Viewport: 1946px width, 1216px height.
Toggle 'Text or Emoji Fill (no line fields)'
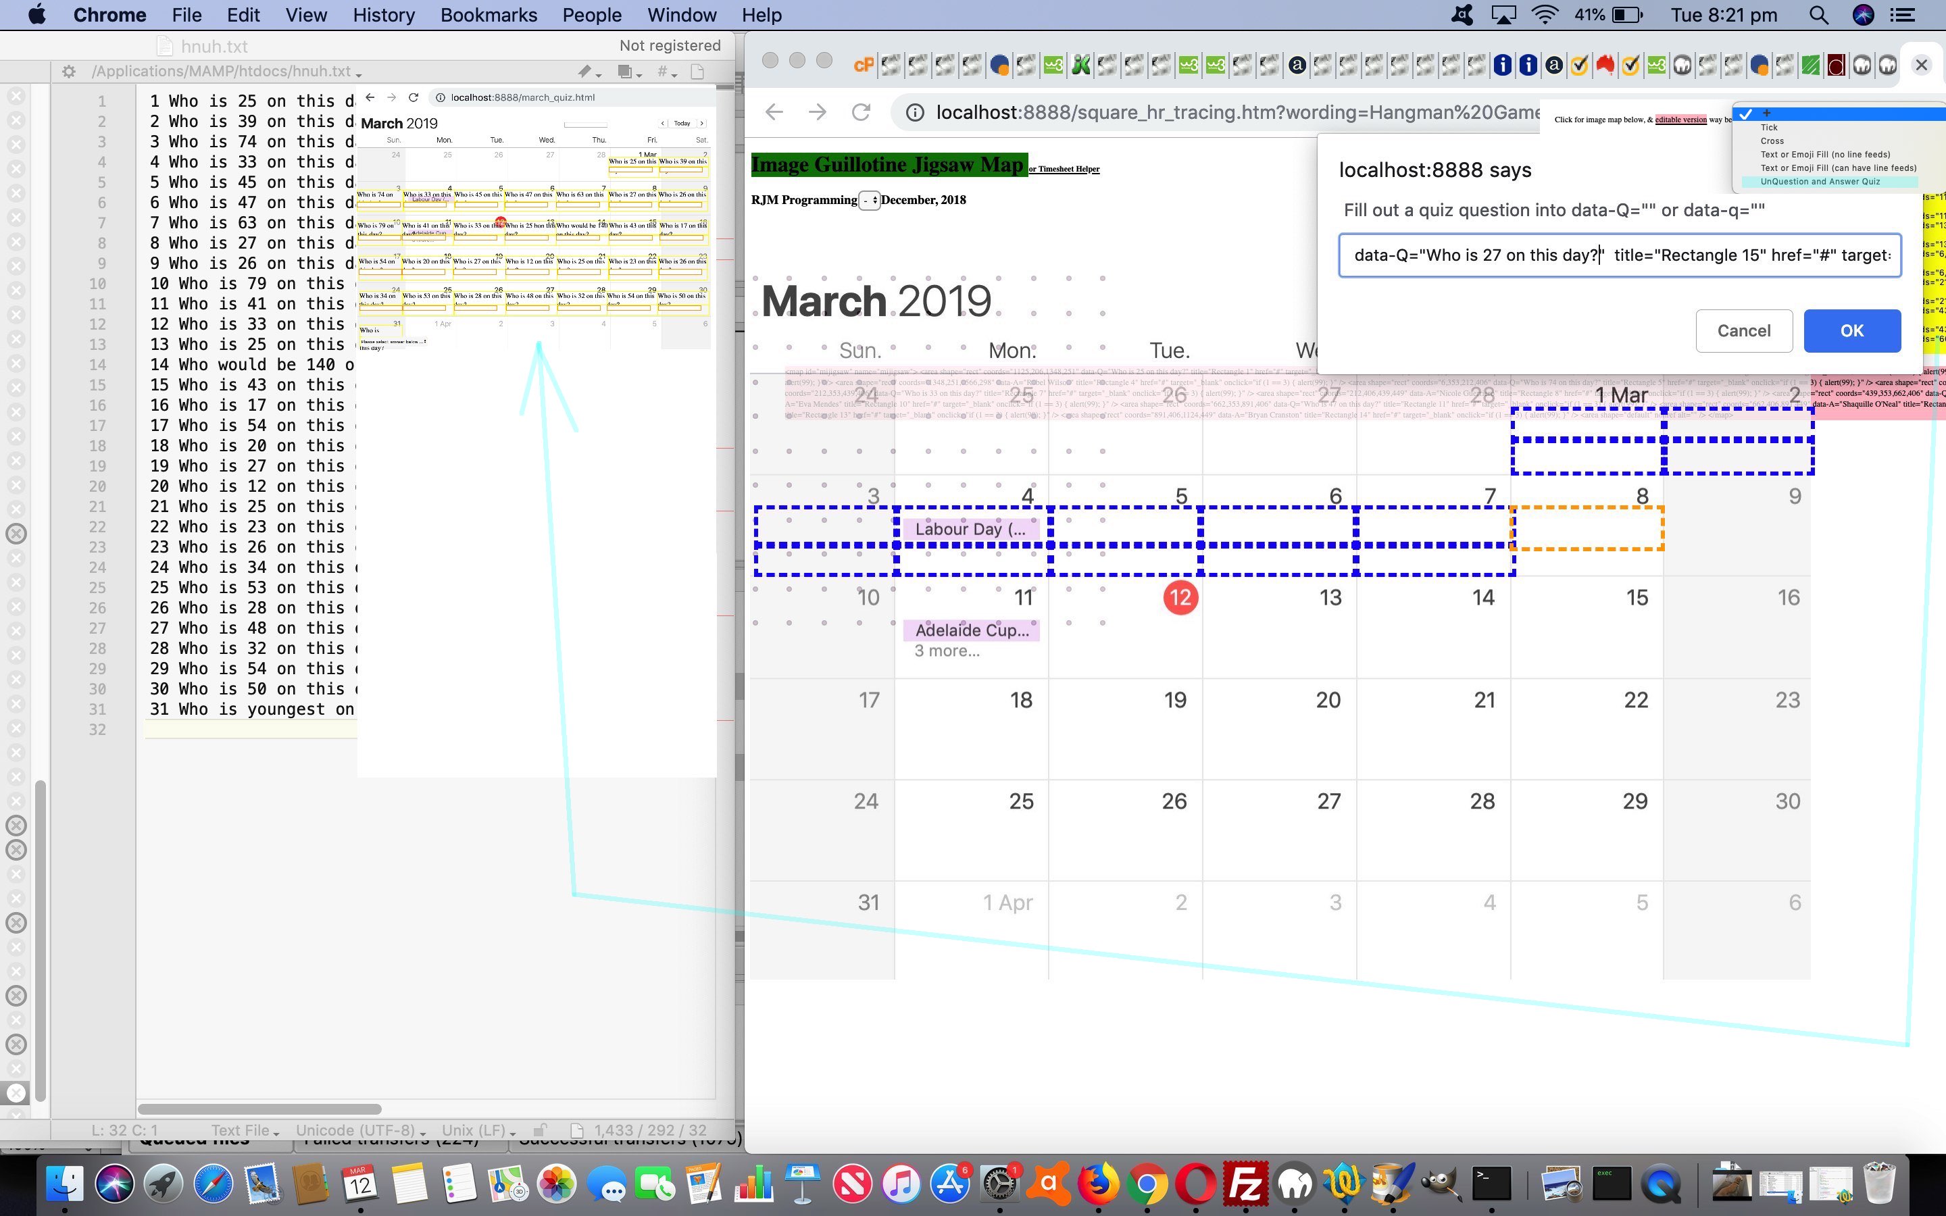click(1826, 154)
